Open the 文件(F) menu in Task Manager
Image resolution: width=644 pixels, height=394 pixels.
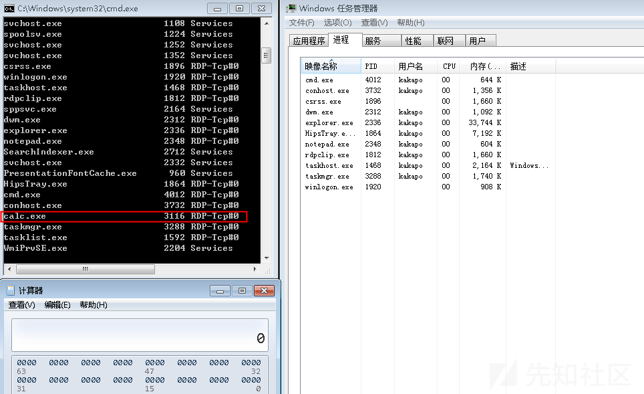301,23
